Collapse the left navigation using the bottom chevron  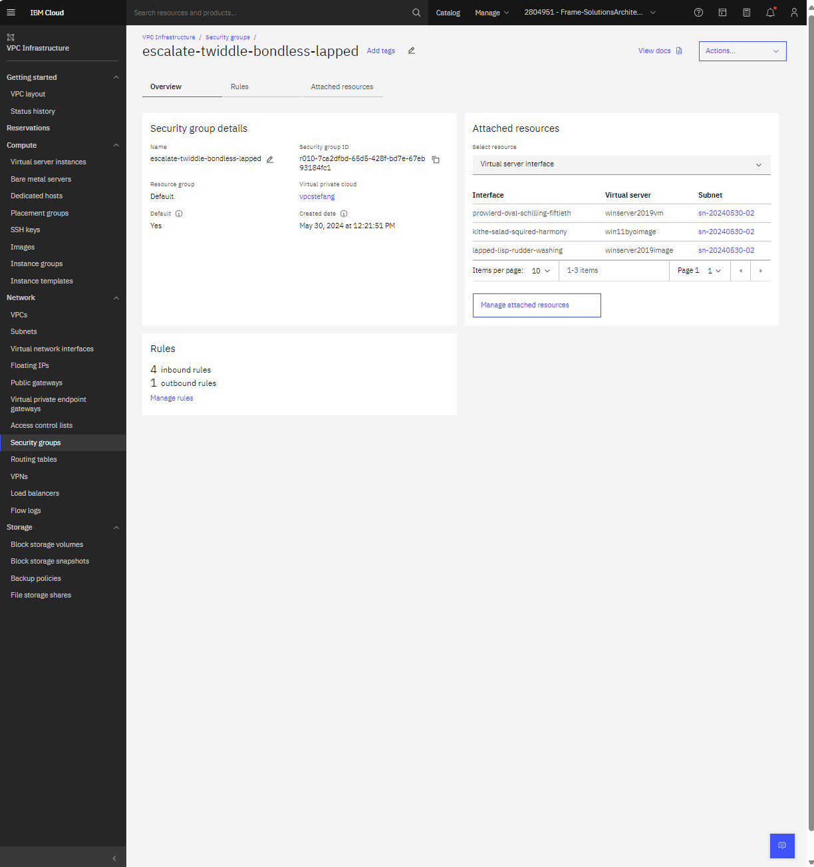(x=114, y=857)
